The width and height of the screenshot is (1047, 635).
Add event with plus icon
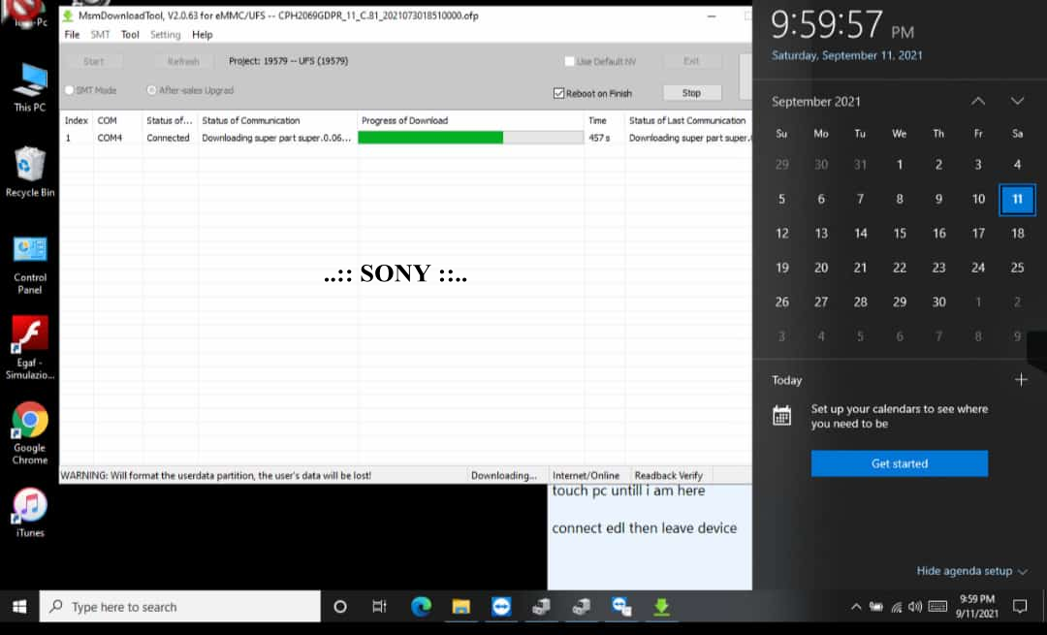1020,380
